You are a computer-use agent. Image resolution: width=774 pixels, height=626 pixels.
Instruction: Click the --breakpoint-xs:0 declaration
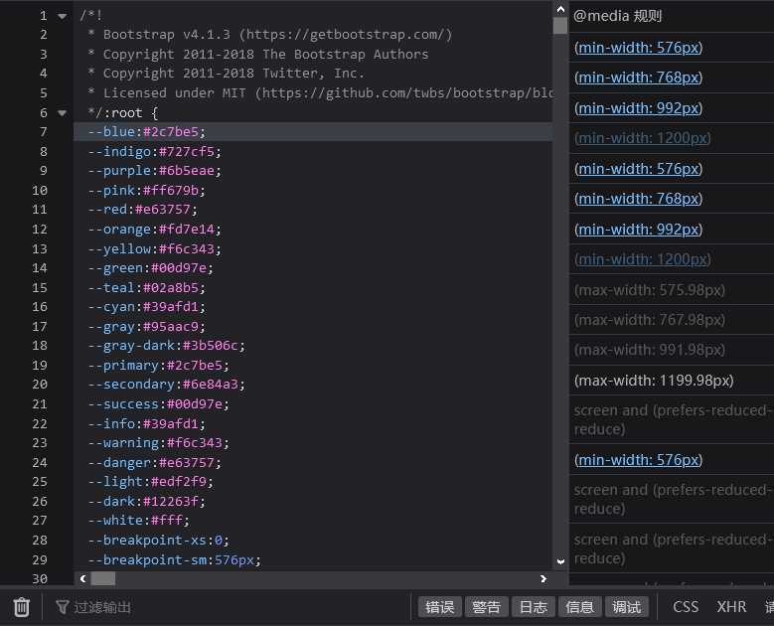point(158,541)
